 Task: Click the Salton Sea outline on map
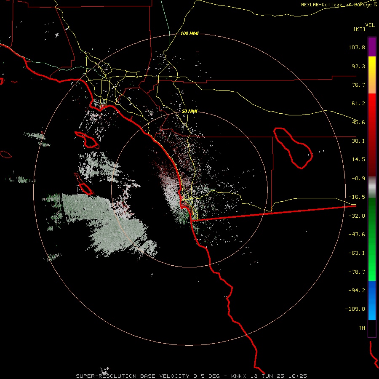293,148
